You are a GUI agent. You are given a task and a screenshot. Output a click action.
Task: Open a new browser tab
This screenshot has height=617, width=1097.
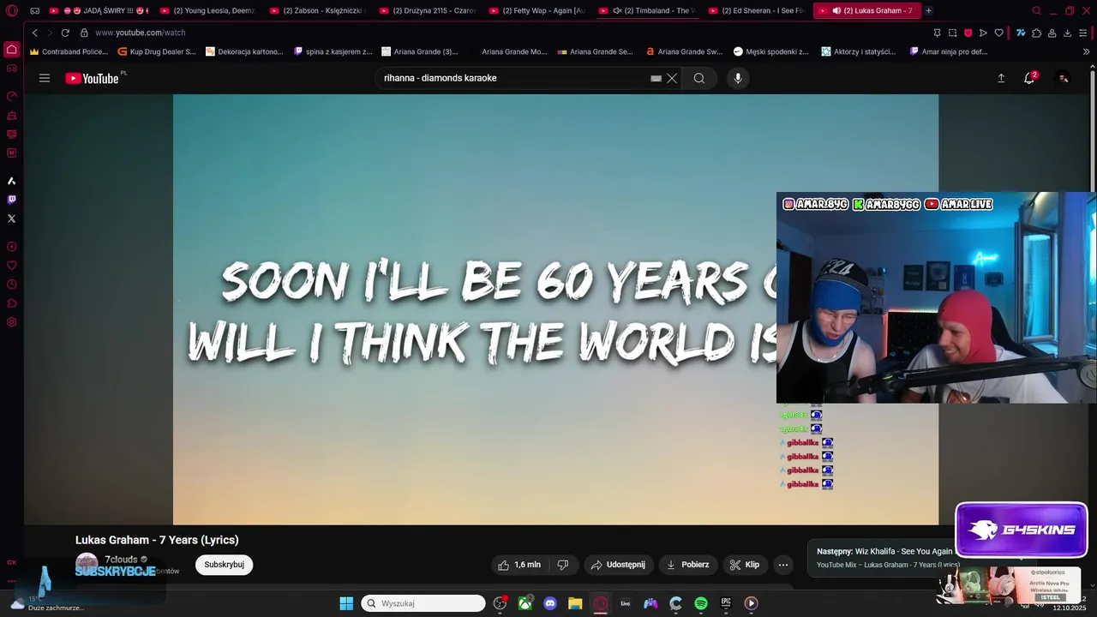tap(929, 10)
